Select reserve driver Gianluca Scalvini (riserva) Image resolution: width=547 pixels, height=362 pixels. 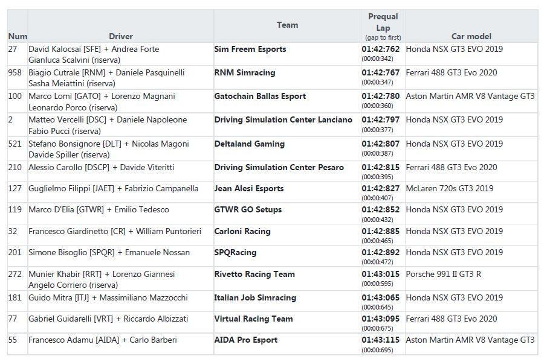coord(74,60)
